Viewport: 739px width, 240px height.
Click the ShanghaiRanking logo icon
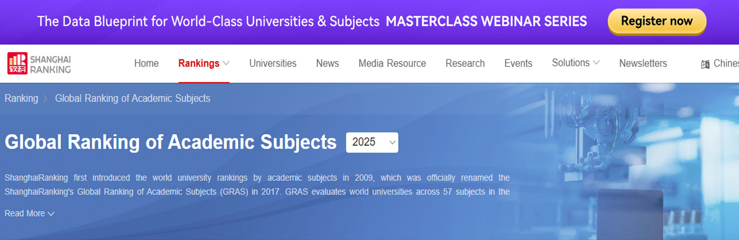(x=17, y=63)
